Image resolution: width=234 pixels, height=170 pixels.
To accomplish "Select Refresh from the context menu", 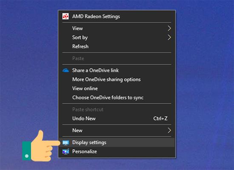I will [x=117, y=46].
